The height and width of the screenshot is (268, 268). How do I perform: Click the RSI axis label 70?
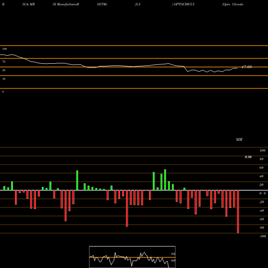[4, 62]
